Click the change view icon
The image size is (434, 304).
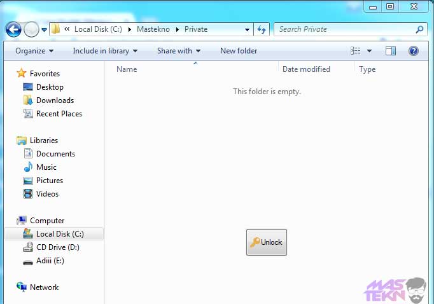coord(356,51)
